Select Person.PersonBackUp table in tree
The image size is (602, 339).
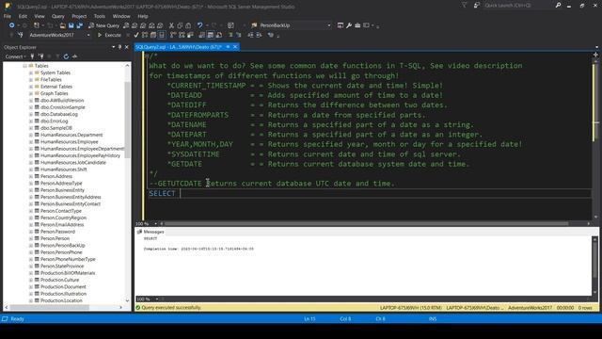(x=63, y=245)
